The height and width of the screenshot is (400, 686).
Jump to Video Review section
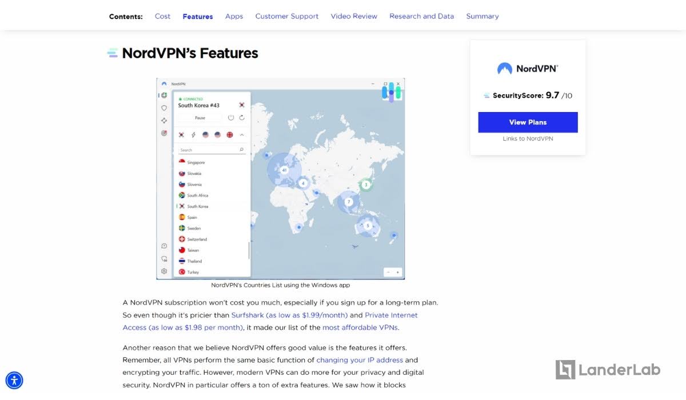click(x=354, y=16)
